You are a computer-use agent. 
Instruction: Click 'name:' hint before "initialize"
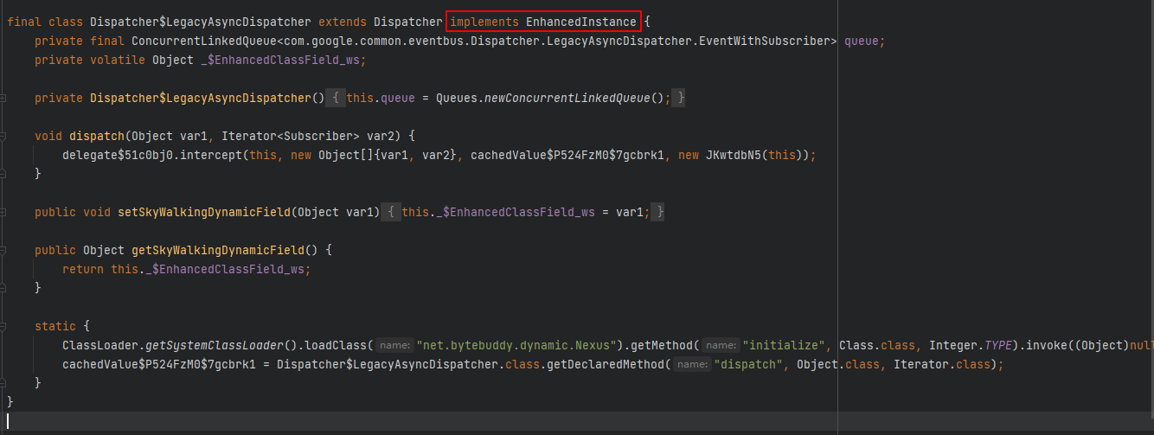[x=721, y=345]
